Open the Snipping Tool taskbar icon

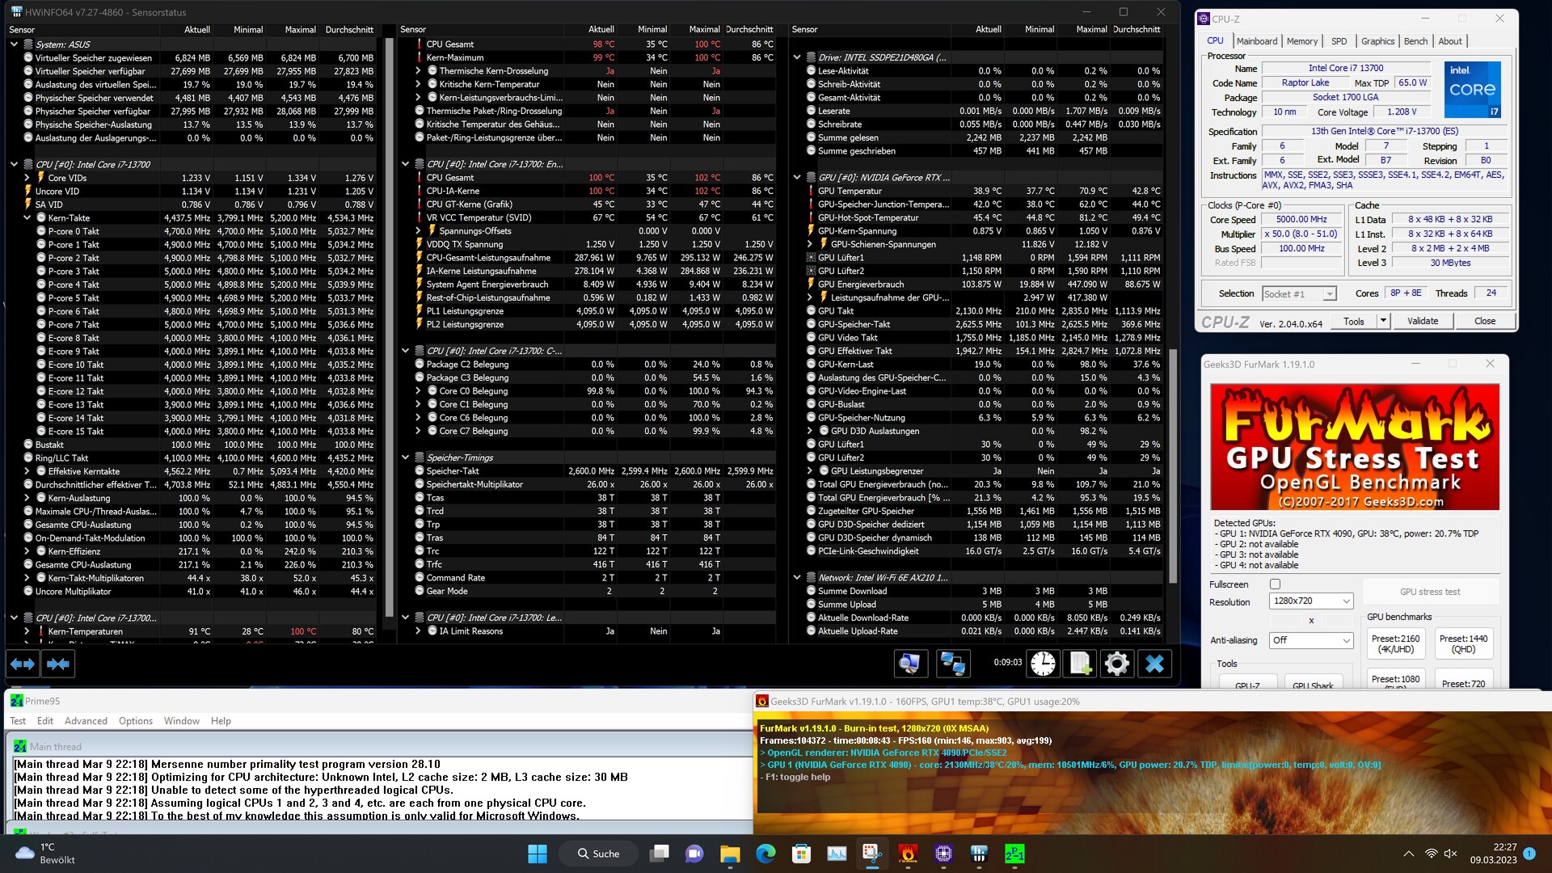pyautogui.click(x=872, y=854)
